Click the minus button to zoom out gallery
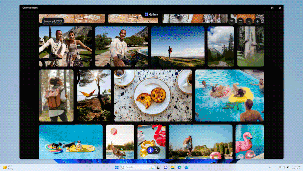 249,21
